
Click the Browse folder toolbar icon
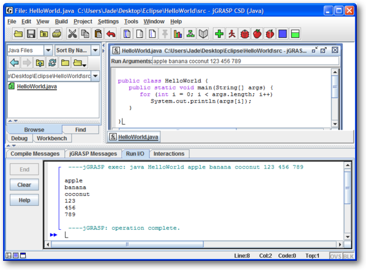(x=44, y=34)
